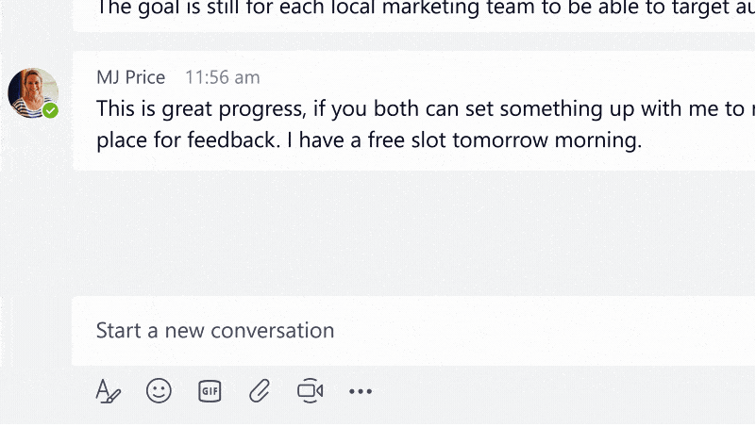The height and width of the screenshot is (427, 756).
Task: Open the Format text options icon
Action: coord(108,390)
